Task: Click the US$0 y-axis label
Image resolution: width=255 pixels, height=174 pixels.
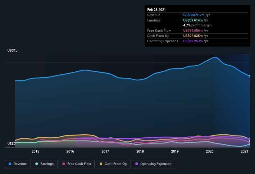Action: [x=11, y=144]
